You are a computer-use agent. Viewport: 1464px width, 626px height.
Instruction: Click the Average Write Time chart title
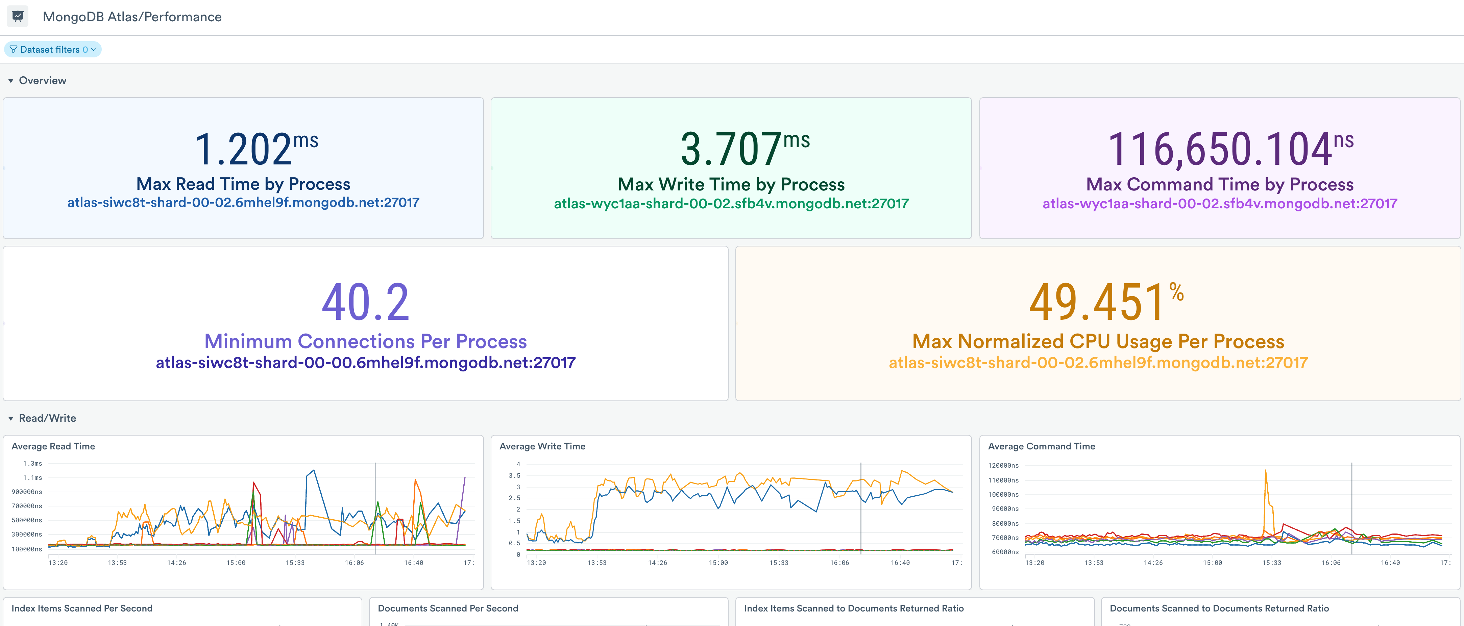pos(542,446)
